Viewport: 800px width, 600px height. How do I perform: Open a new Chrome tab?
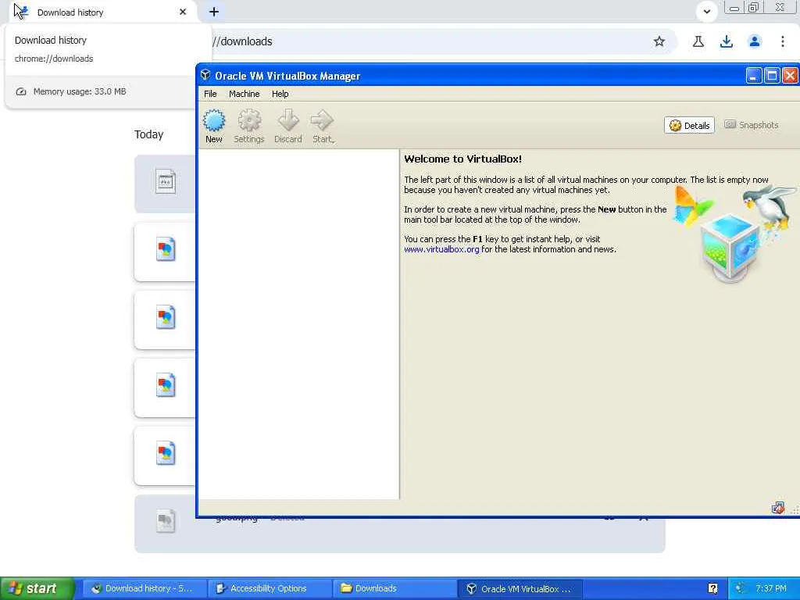coord(214,12)
